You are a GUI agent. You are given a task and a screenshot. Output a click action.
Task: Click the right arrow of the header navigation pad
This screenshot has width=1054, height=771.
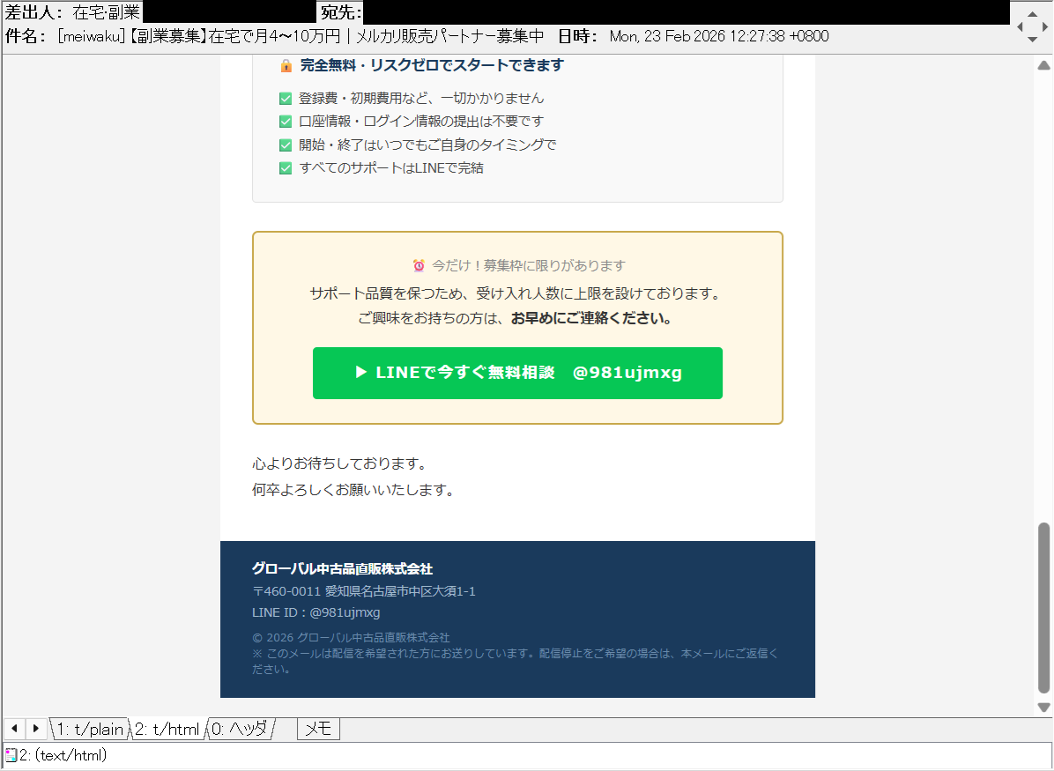point(1045,27)
